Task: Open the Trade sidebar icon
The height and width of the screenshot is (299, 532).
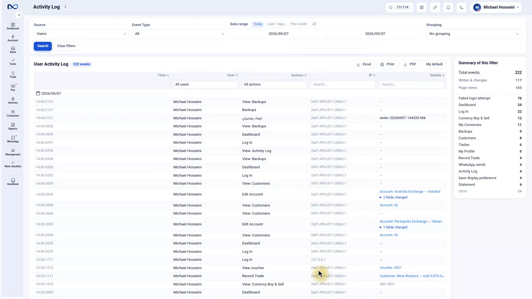Action: 13,75
